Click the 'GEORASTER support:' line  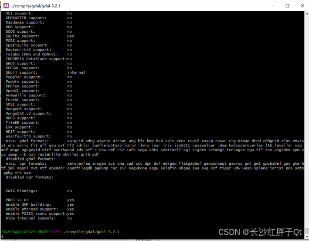tap(39, 18)
